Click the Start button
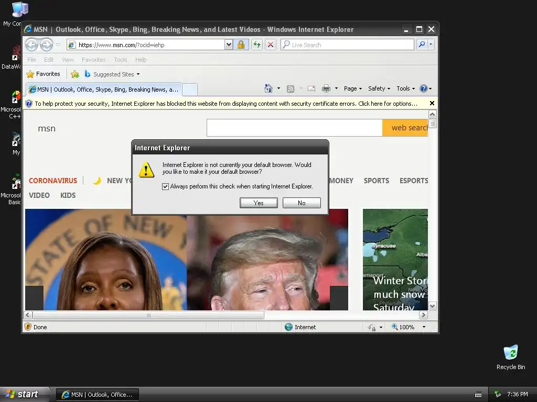This screenshot has width=537, height=402. click(x=24, y=395)
